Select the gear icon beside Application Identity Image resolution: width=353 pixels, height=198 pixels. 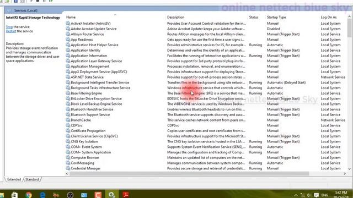click(x=68, y=50)
